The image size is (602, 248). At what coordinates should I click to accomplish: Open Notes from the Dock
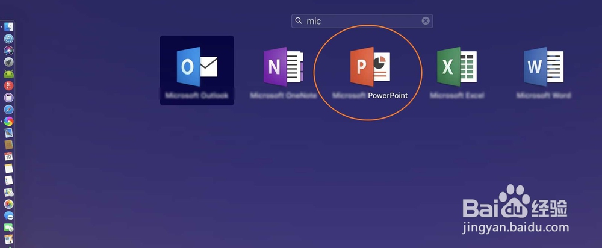coord(9,168)
